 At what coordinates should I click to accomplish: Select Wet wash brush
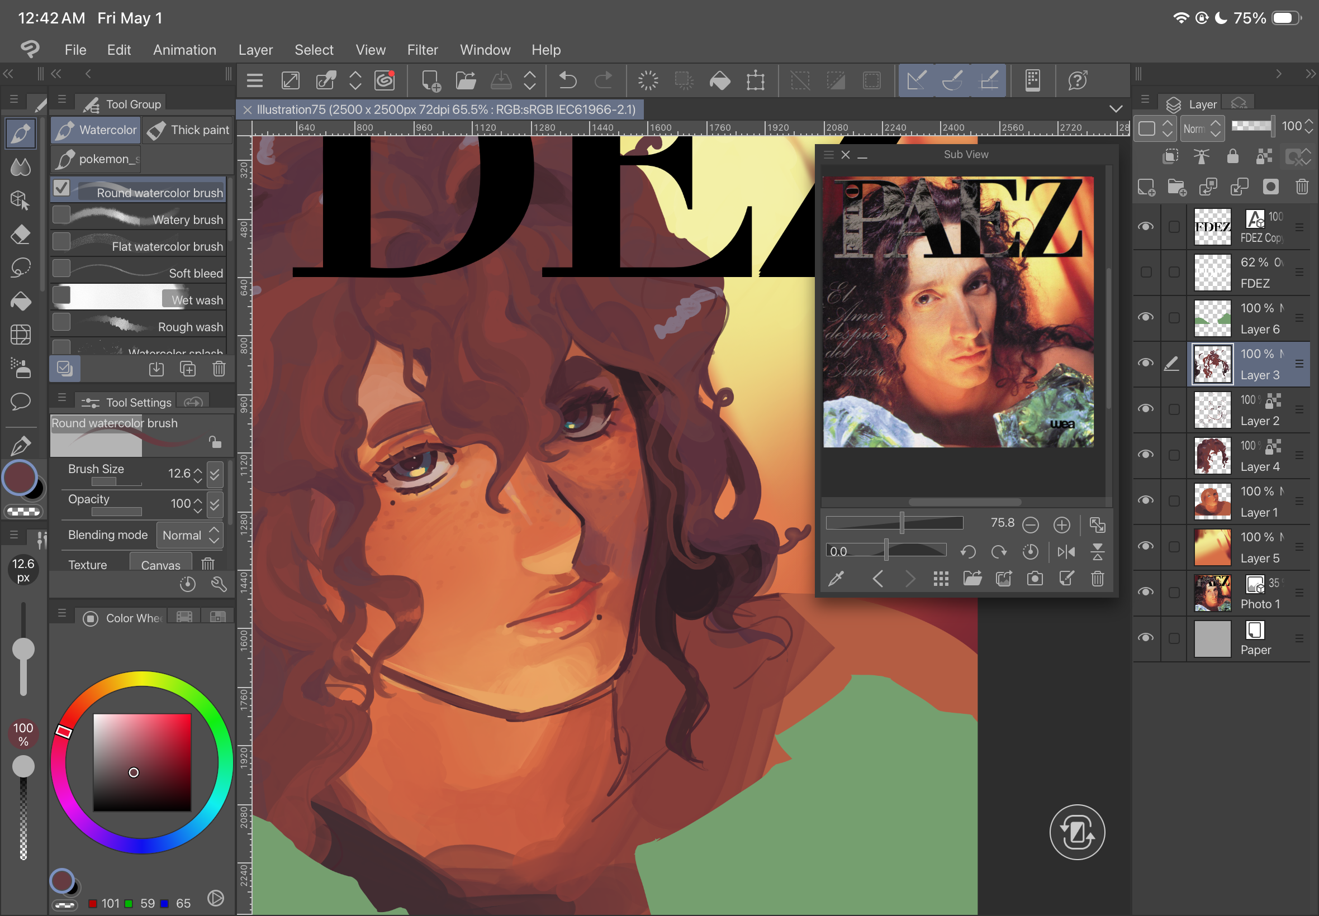[x=138, y=297]
